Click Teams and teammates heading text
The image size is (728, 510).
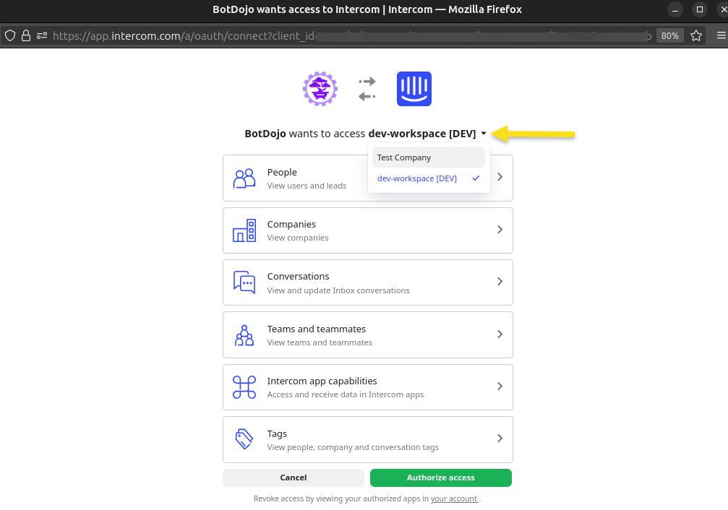click(x=317, y=329)
